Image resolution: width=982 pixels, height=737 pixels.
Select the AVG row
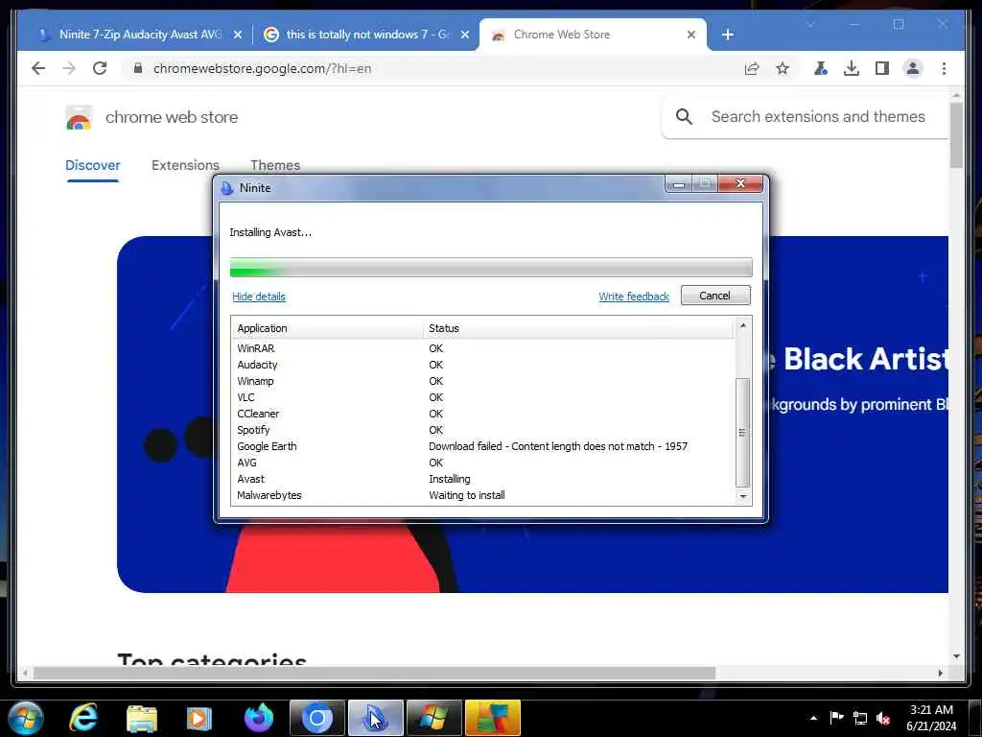click(x=482, y=463)
